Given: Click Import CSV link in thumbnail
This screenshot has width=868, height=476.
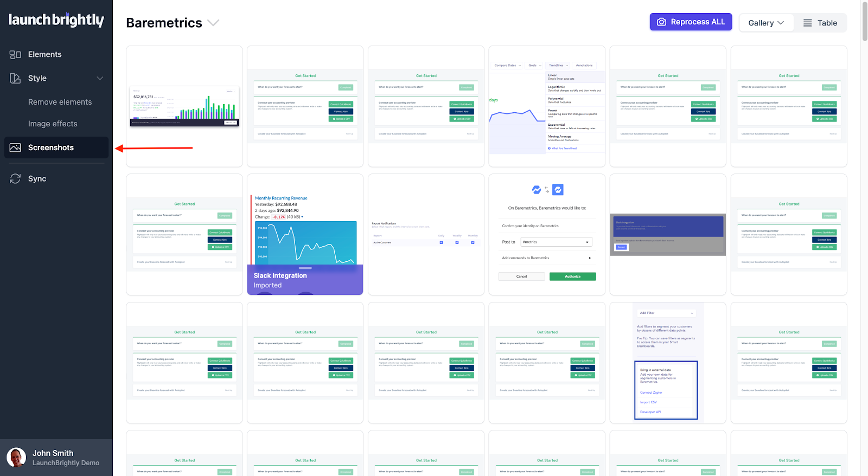Looking at the screenshot, I should pos(648,402).
